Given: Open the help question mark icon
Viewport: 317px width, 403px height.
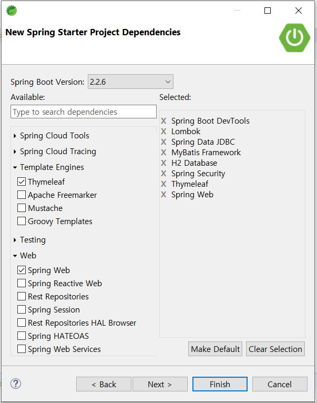Looking at the screenshot, I should coord(16,384).
